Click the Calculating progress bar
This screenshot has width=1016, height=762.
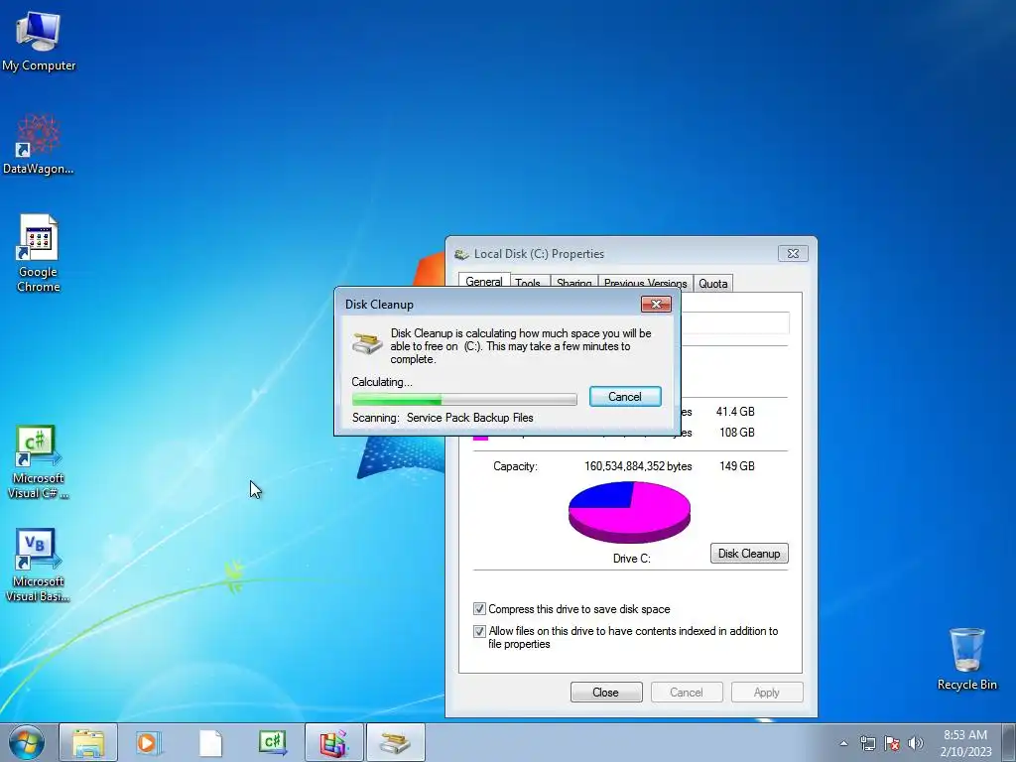point(464,399)
